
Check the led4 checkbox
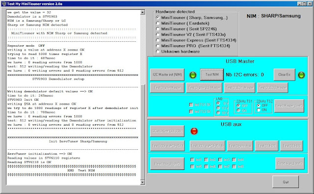(x=238, y=160)
